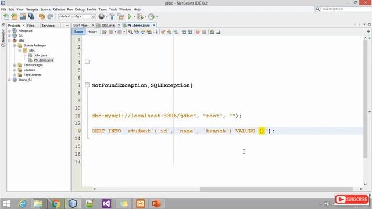Image resolution: width=372 pixels, height=209 pixels.
Task: Click the Shift Line Right icon
Action: click(190, 32)
